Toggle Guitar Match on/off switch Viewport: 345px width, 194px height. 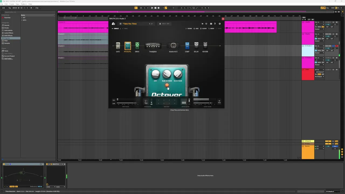(x=151, y=102)
